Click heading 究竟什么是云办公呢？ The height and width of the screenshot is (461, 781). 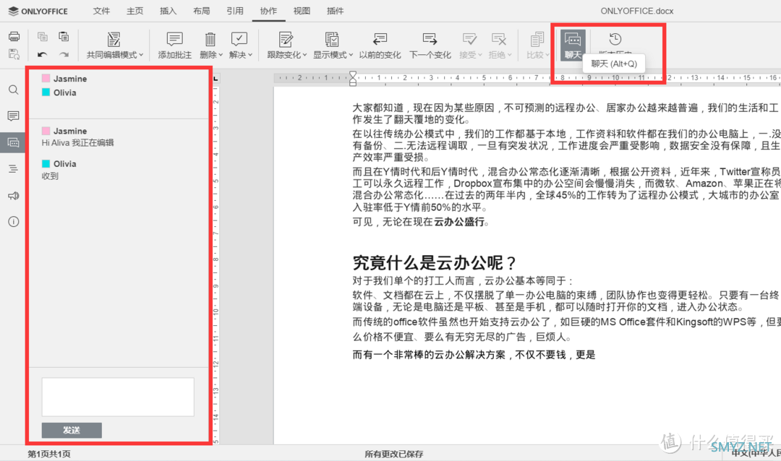[435, 263]
